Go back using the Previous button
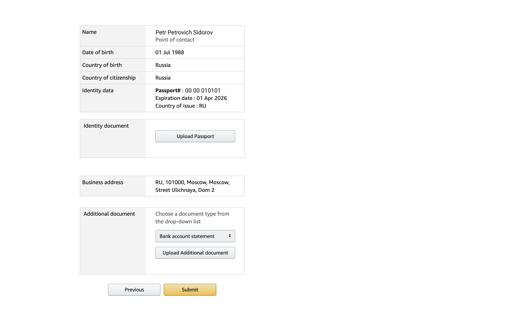 [134, 289]
